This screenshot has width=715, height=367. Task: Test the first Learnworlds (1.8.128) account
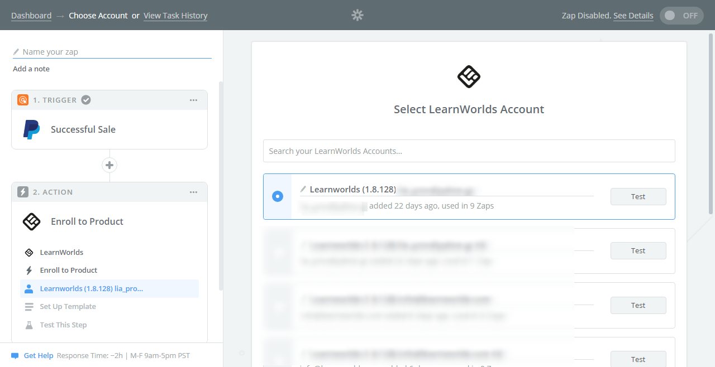(638, 197)
